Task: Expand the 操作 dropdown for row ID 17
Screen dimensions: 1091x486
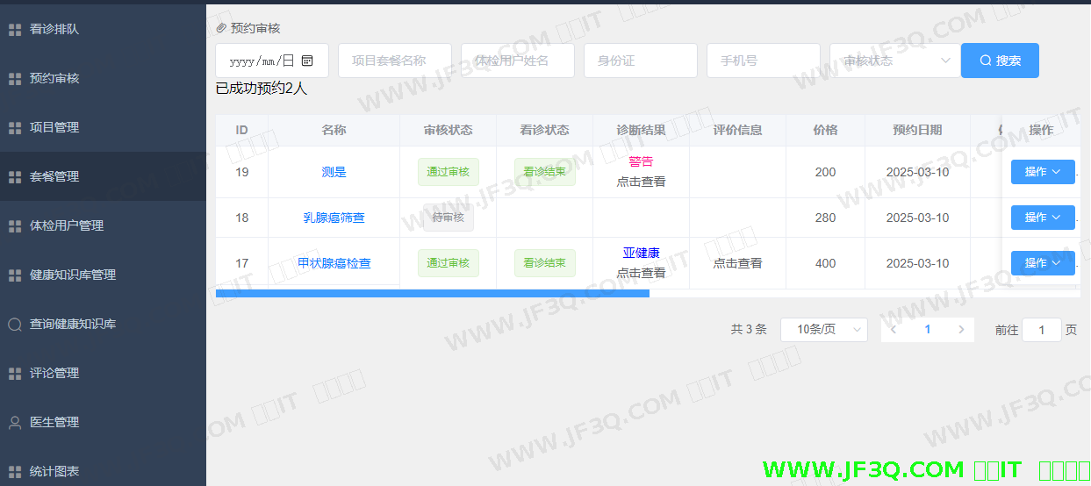Action: pyautogui.click(x=1042, y=263)
